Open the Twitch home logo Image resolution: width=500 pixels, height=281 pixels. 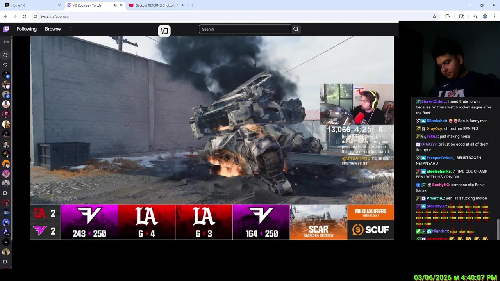click(6, 29)
